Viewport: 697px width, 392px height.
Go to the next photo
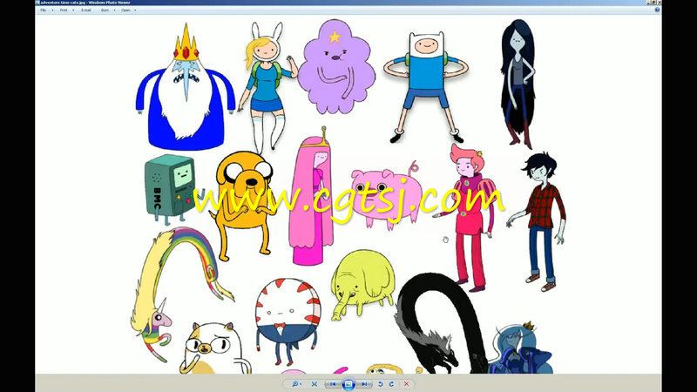[x=364, y=383]
